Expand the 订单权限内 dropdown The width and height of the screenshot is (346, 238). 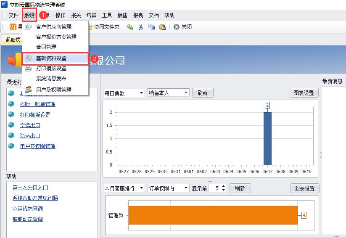(x=186, y=188)
